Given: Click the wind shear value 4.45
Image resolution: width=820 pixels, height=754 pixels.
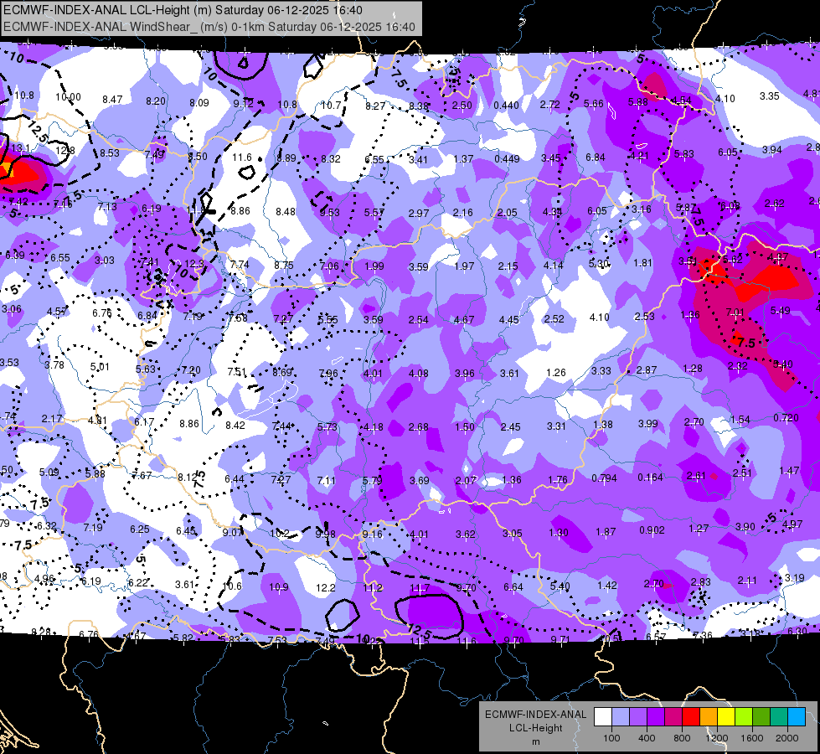Looking at the screenshot, I should click(x=509, y=320).
